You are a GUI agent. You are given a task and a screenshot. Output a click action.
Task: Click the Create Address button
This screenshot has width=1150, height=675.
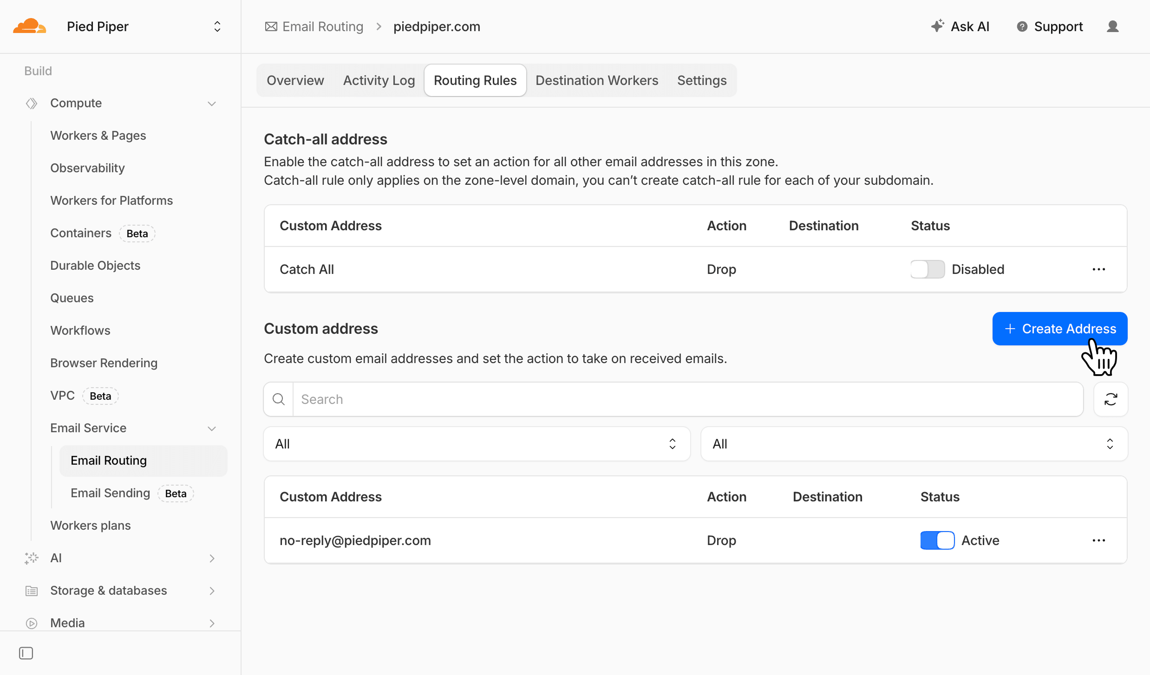pyautogui.click(x=1059, y=329)
